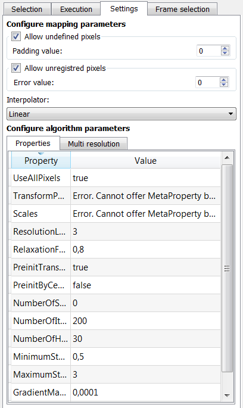Click the Padding value input field

pyautogui.click(x=209, y=51)
